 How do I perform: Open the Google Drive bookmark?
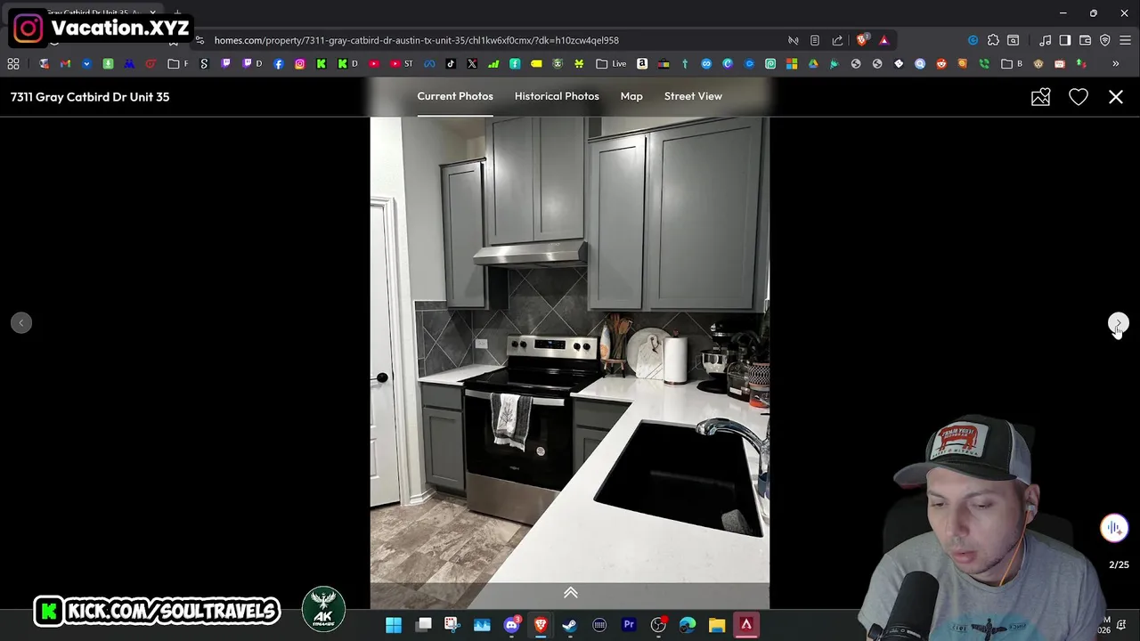click(x=813, y=64)
